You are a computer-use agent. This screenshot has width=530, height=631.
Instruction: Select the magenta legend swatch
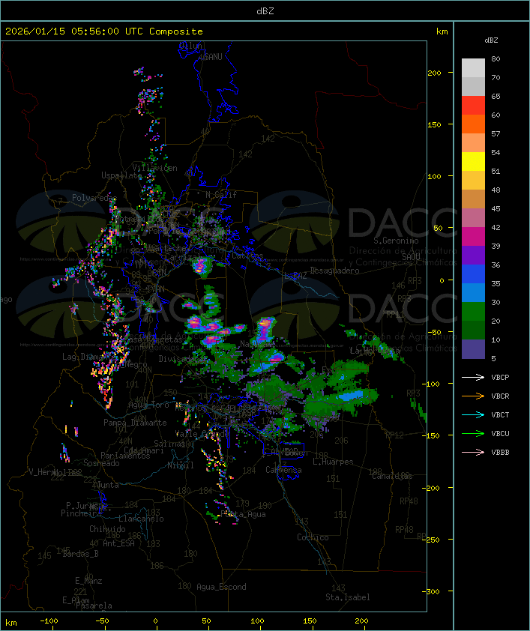click(x=473, y=237)
